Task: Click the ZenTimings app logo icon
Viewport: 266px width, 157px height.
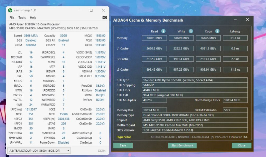Action: (10, 10)
